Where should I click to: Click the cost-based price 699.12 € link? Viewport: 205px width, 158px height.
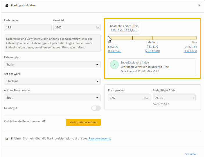coord(124,30)
